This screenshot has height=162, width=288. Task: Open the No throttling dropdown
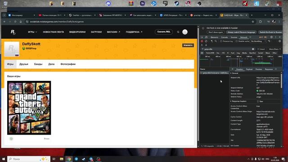click(x=258, y=41)
